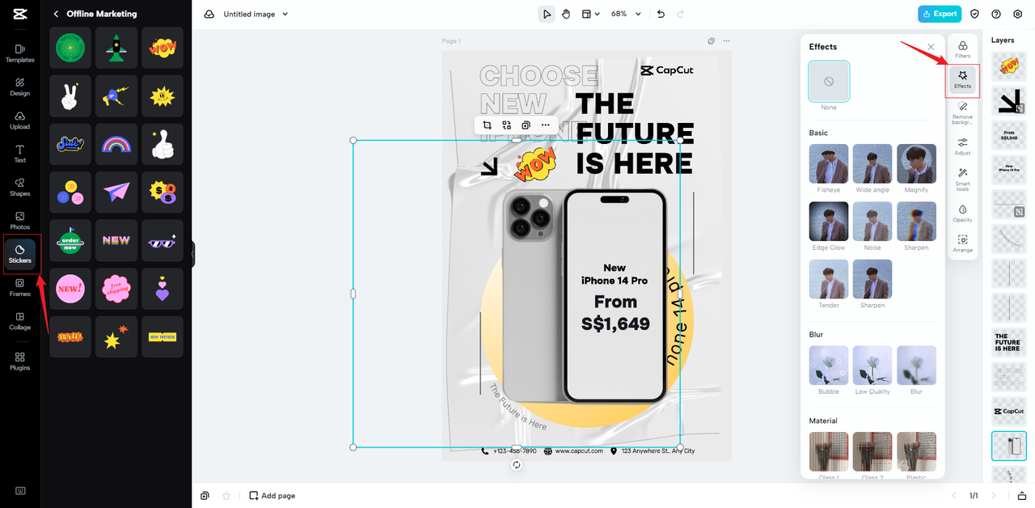Open the Plugins sidebar panel

(20, 362)
